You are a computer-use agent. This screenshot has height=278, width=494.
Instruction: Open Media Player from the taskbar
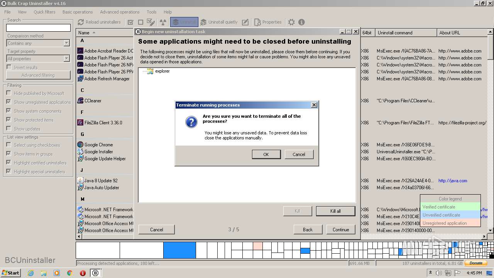coord(57,273)
